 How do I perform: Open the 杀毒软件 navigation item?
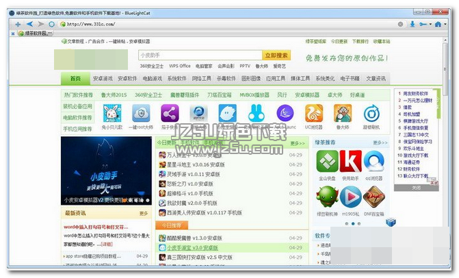click(226, 79)
